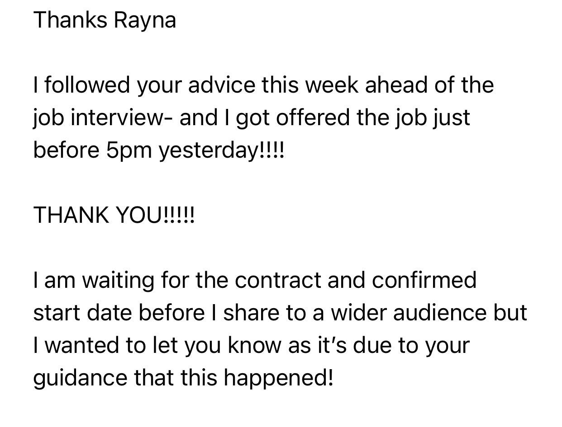Click the final word "happened!"
Viewport: 562px width, 427px height.
278,377
